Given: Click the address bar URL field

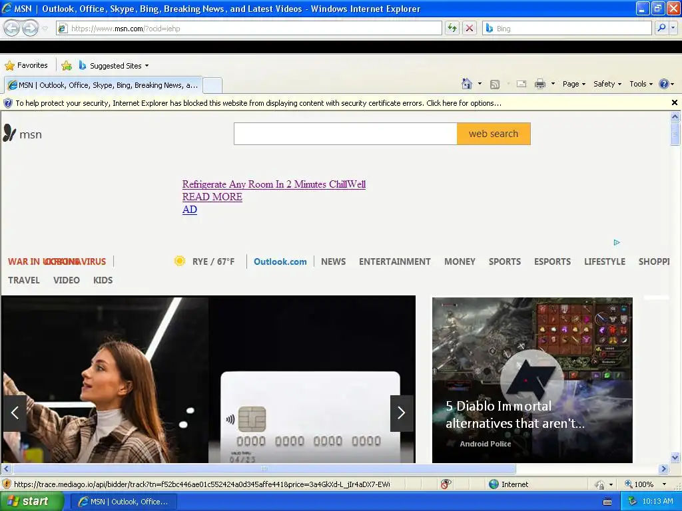Looking at the screenshot, I should click(x=249, y=28).
